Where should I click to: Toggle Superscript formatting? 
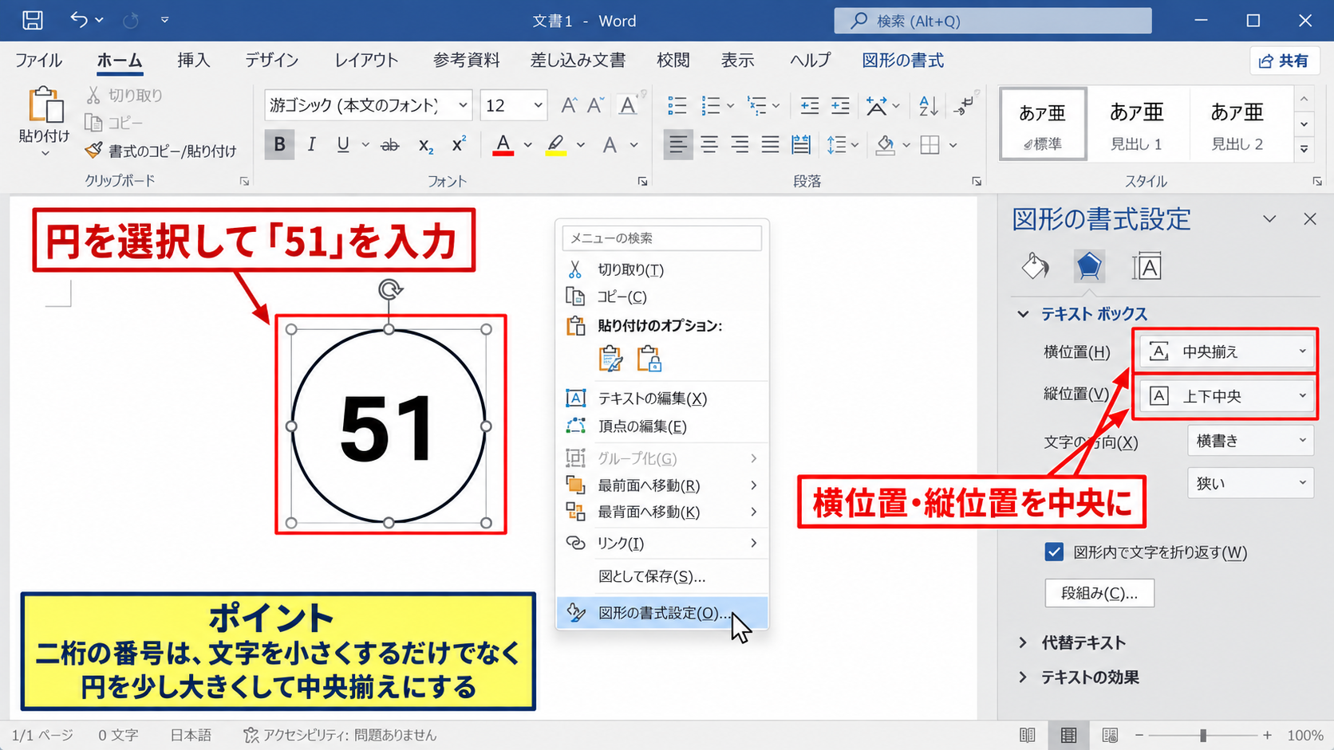(x=459, y=144)
